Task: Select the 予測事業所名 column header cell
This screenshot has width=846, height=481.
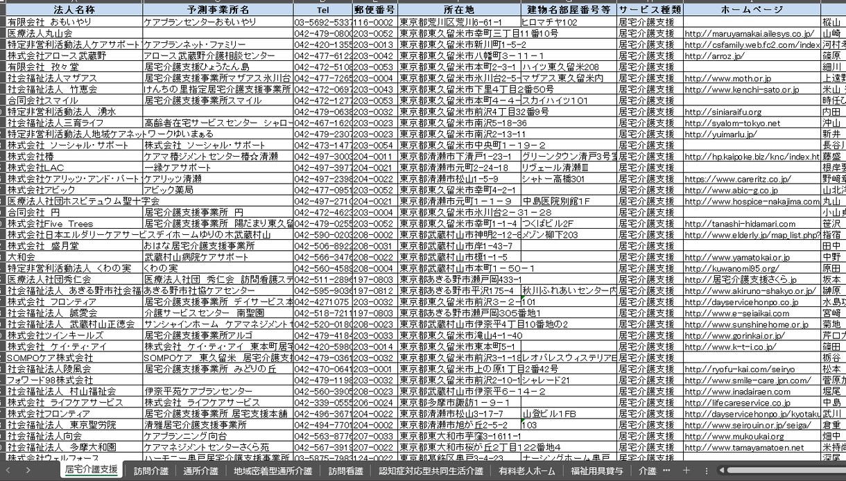Action: (218, 10)
